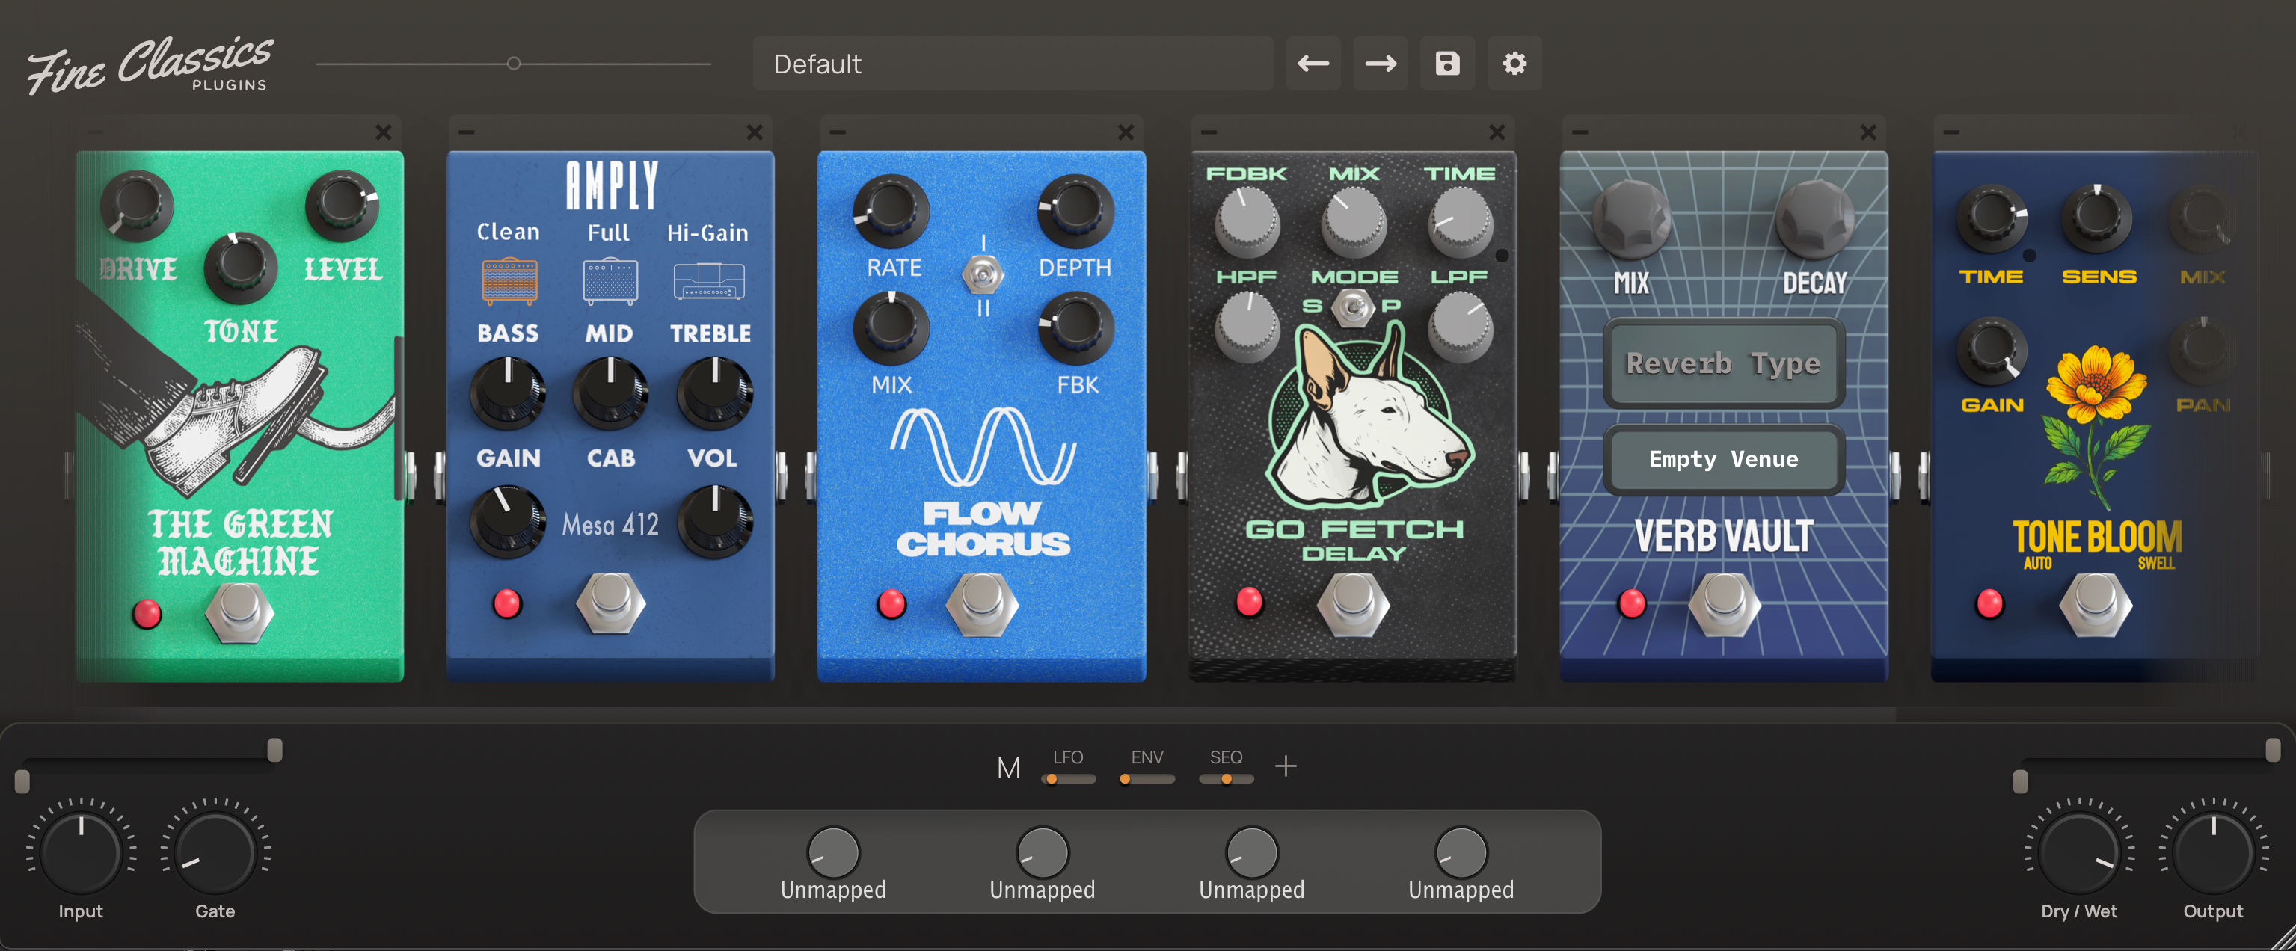
Task: Add a new modulator with plus icon
Action: point(1286,766)
